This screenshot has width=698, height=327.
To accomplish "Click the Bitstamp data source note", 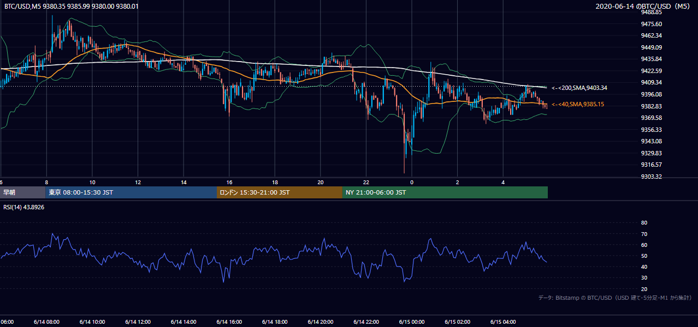I will tap(615, 298).
